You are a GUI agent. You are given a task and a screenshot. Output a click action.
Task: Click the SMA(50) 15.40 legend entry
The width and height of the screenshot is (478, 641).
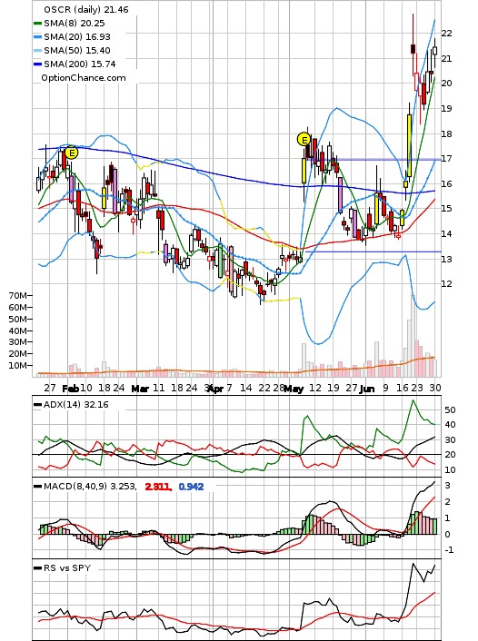72,50
